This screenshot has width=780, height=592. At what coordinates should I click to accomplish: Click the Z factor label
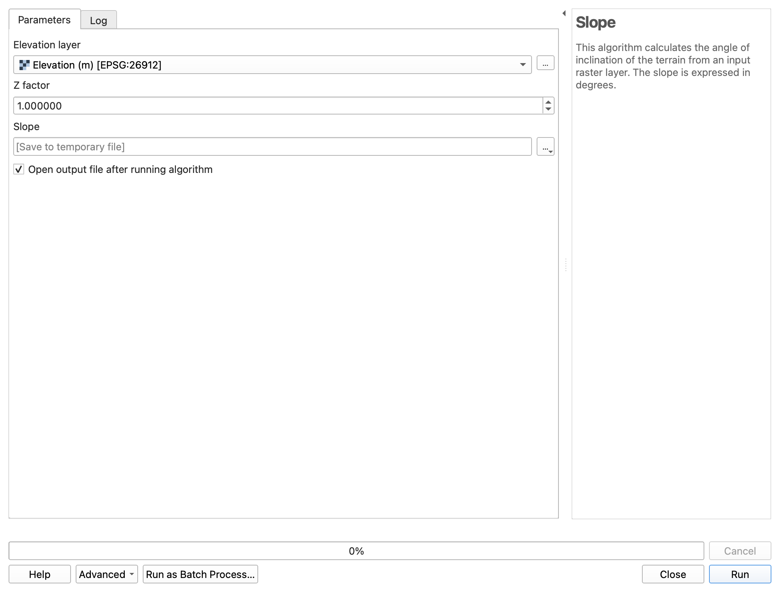(32, 85)
